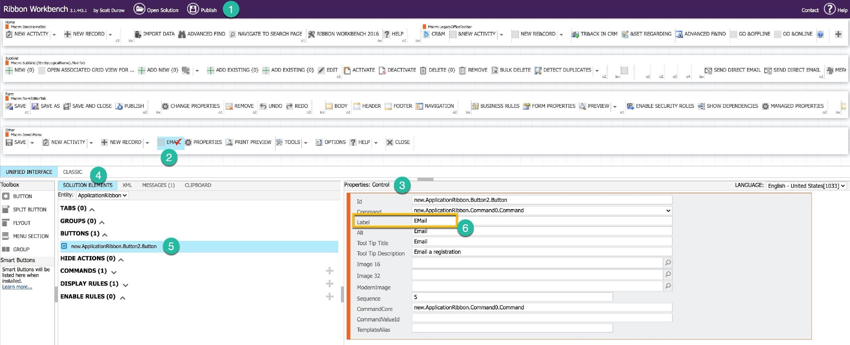Viewport: 850px width, 345px height.
Task: Select Activate in SubGrid ribbon
Action: [359, 70]
